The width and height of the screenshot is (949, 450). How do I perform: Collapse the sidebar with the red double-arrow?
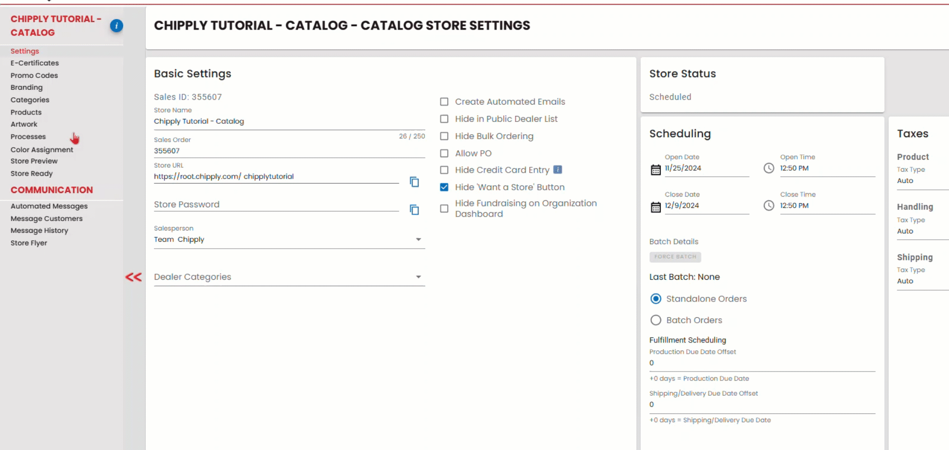click(133, 277)
